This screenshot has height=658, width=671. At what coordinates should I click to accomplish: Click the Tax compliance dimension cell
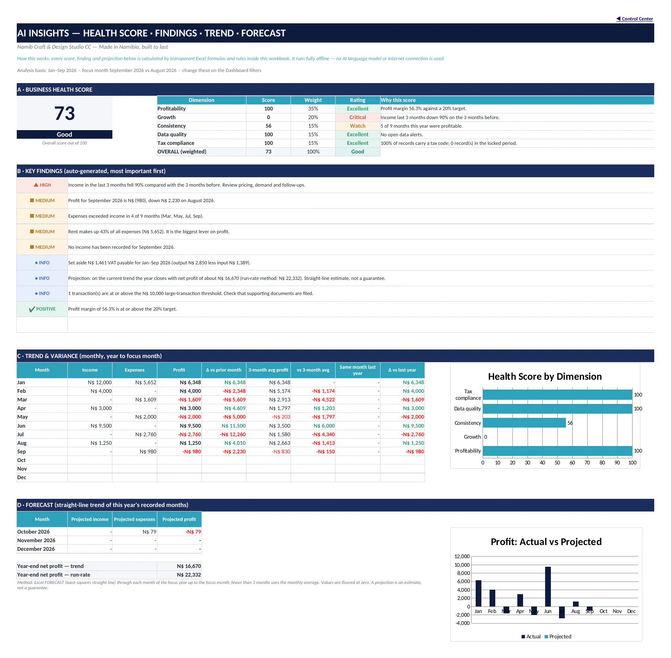[x=201, y=143]
